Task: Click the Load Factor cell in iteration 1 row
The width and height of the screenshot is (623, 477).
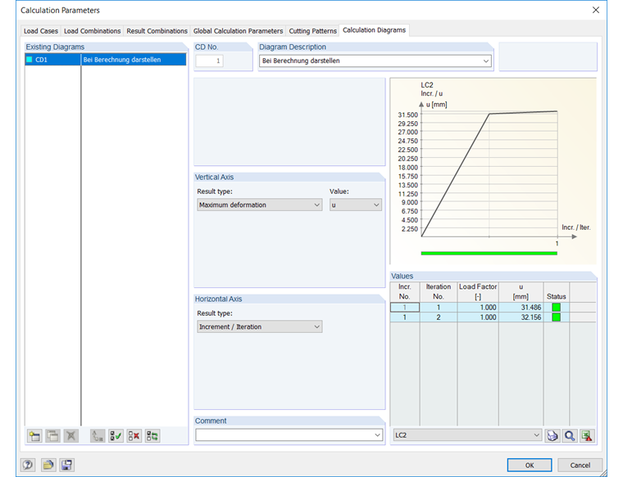Action: pyautogui.click(x=478, y=308)
